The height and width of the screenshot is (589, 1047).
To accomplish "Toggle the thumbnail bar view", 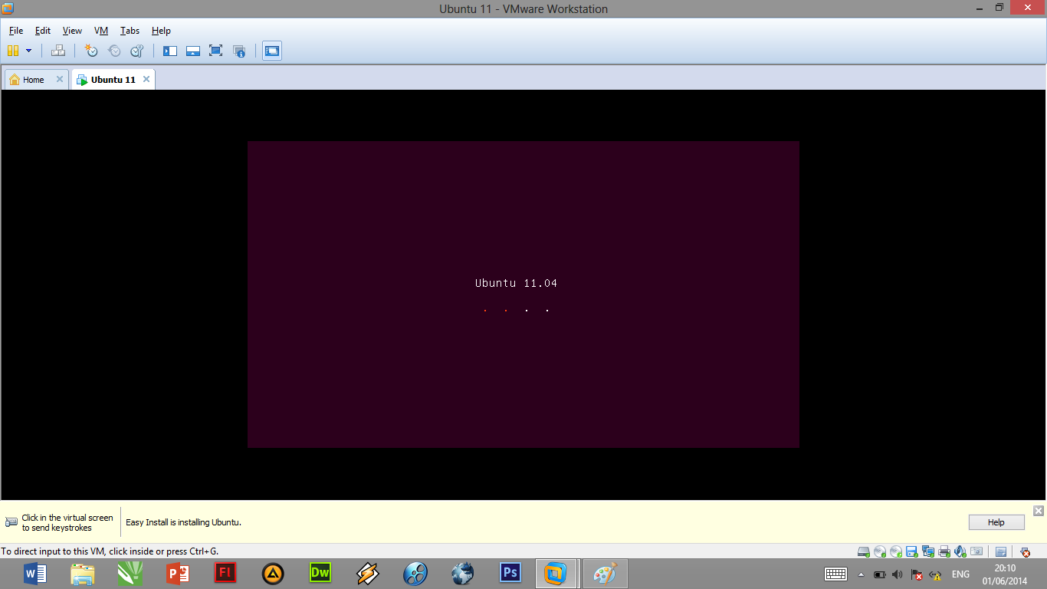I will pos(193,51).
